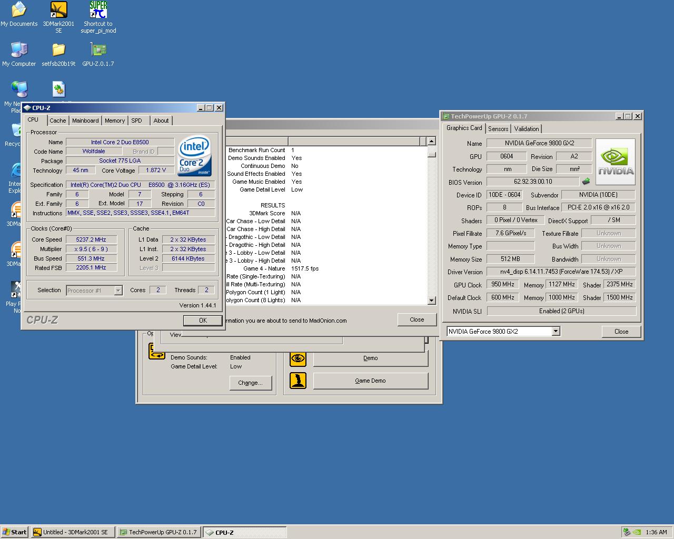Click Close in the 3DMark results dialog
Viewport: 674px width, 539px height.
[417, 320]
